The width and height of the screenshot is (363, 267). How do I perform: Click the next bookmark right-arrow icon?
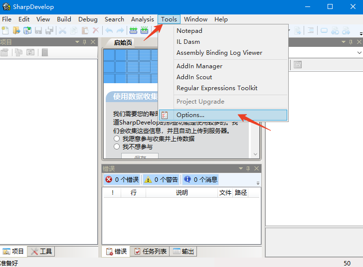(x=346, y=30)
